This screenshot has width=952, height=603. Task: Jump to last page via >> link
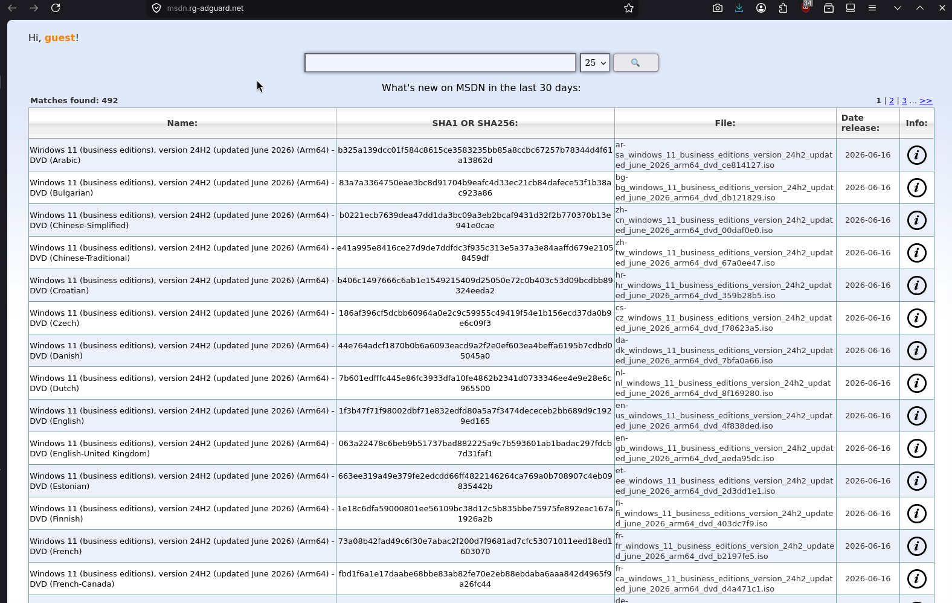pyautogui.click(x=926, y=101)
